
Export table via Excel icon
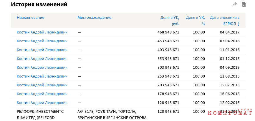click(244, 4)
